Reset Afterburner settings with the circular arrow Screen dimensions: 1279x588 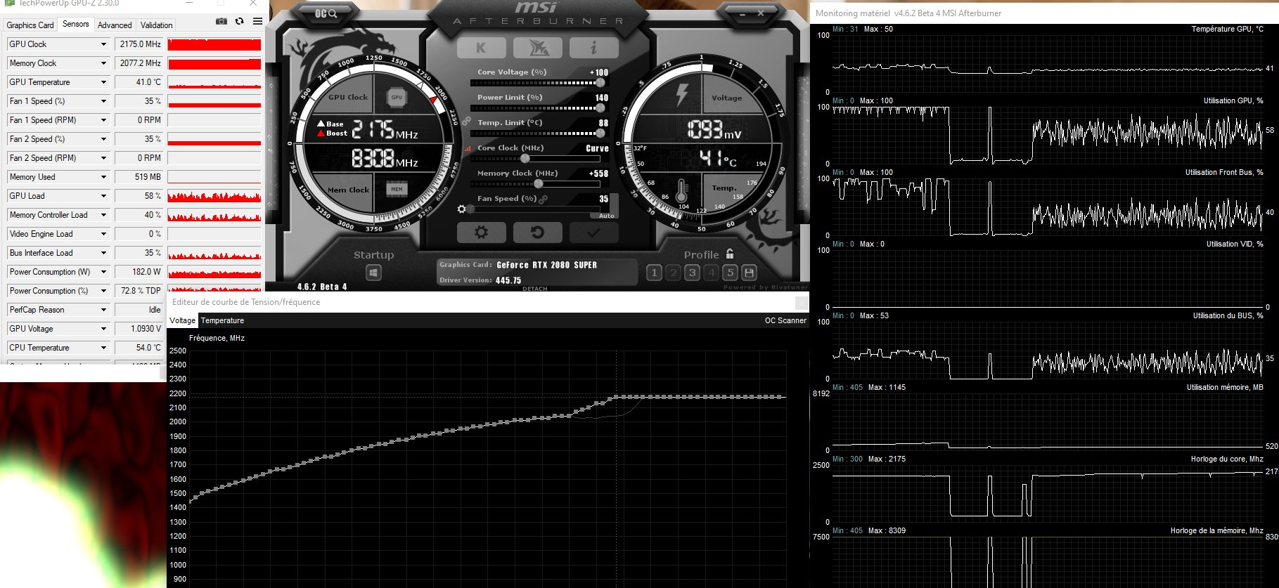[537, 232]
